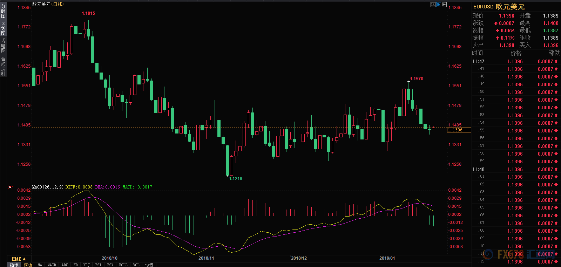Click the 现价 value 1.1396
This screenshot has height=267, width=561.
[507, 16]
